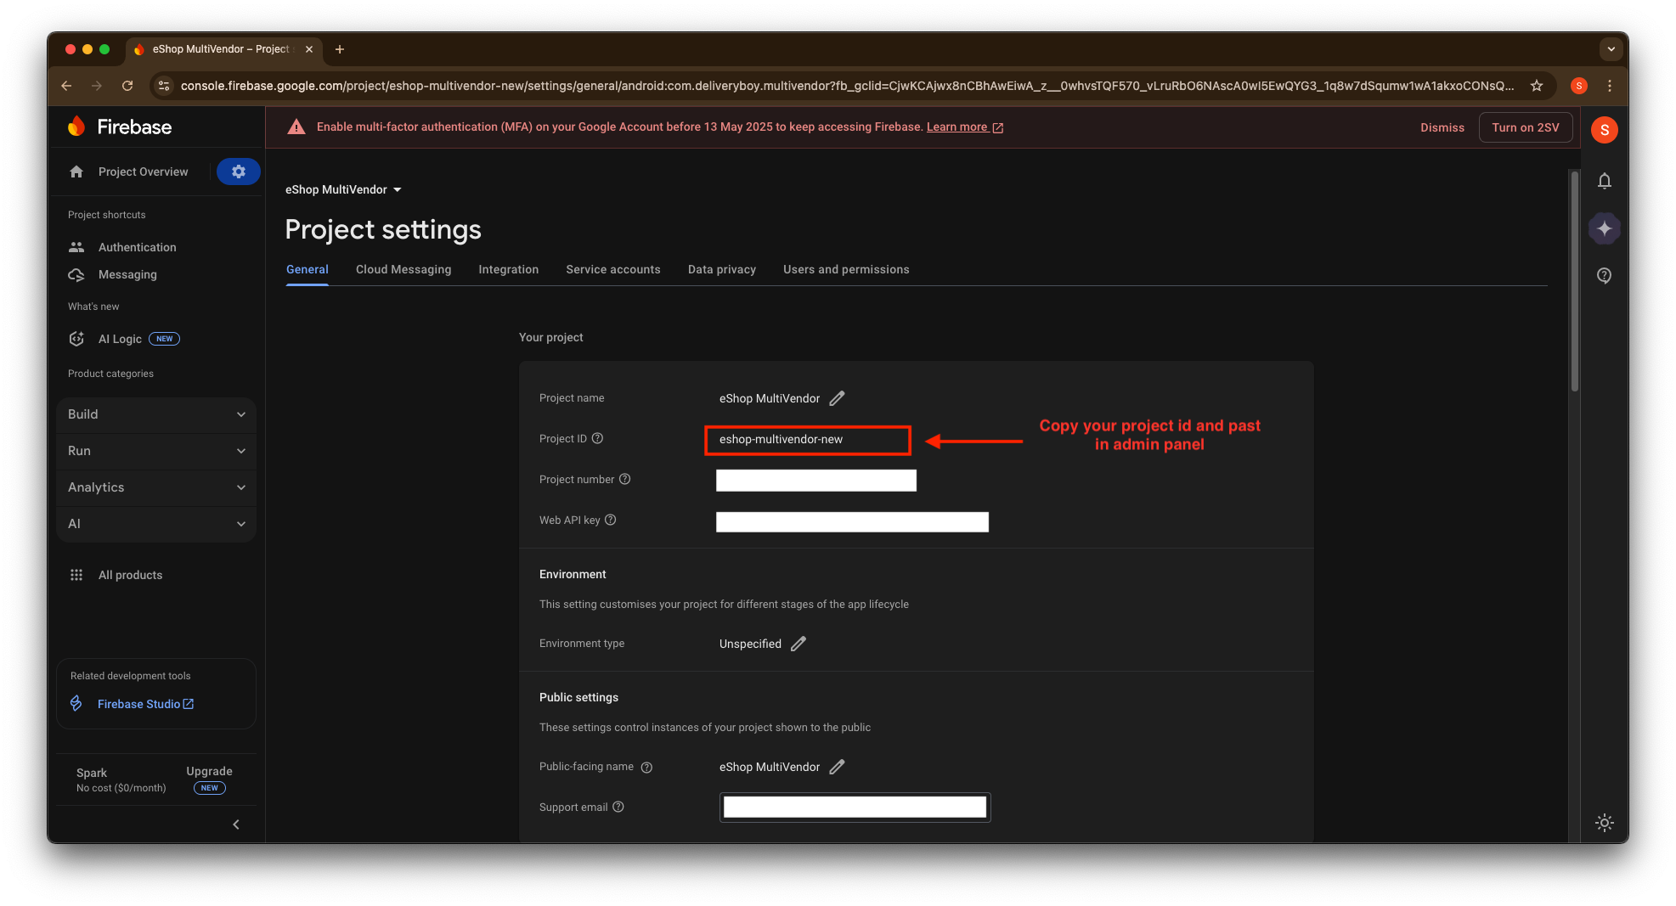Expand the Build category
The height and width of the screenshot is (906, 1676).
[x=156, y=414]
